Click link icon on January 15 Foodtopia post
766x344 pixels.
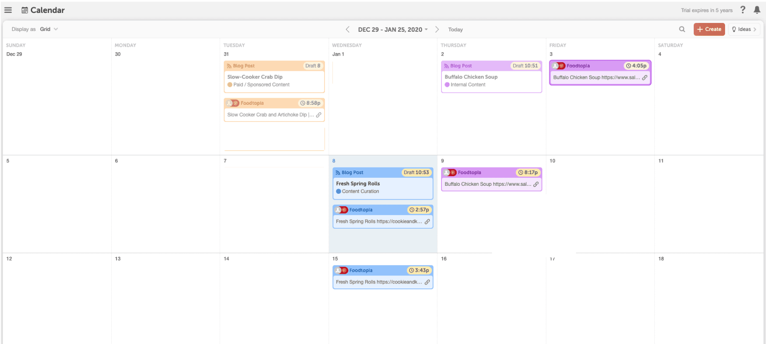click(427, 282)
